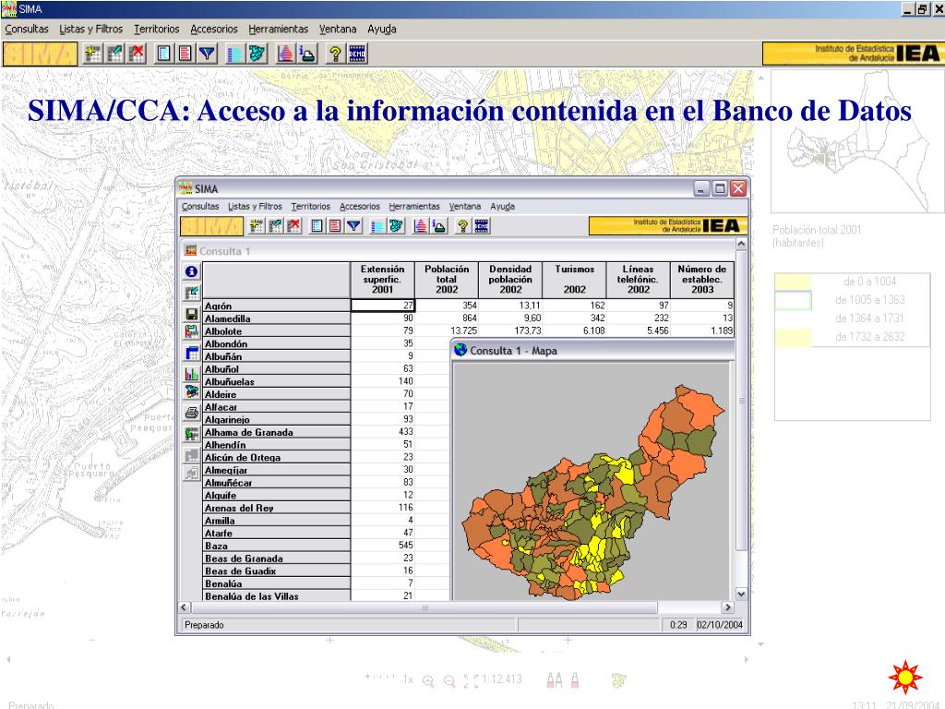This screenshot has height=709, width=945.
Task: Click the Consulta 1 - Mapa window title bar
Action: [x=593, y=350]
